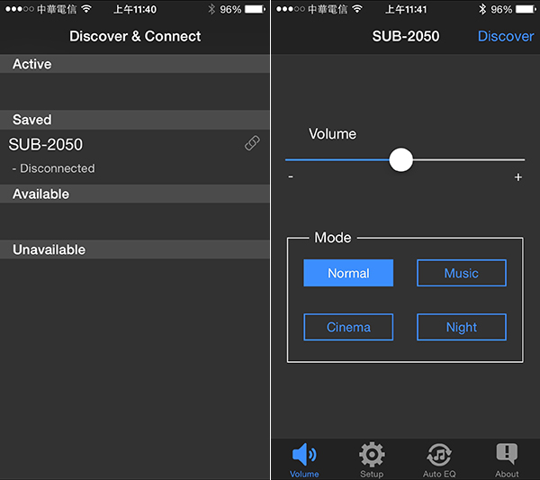Open the About tab
The image size is (540, 480).
[507, 460]
